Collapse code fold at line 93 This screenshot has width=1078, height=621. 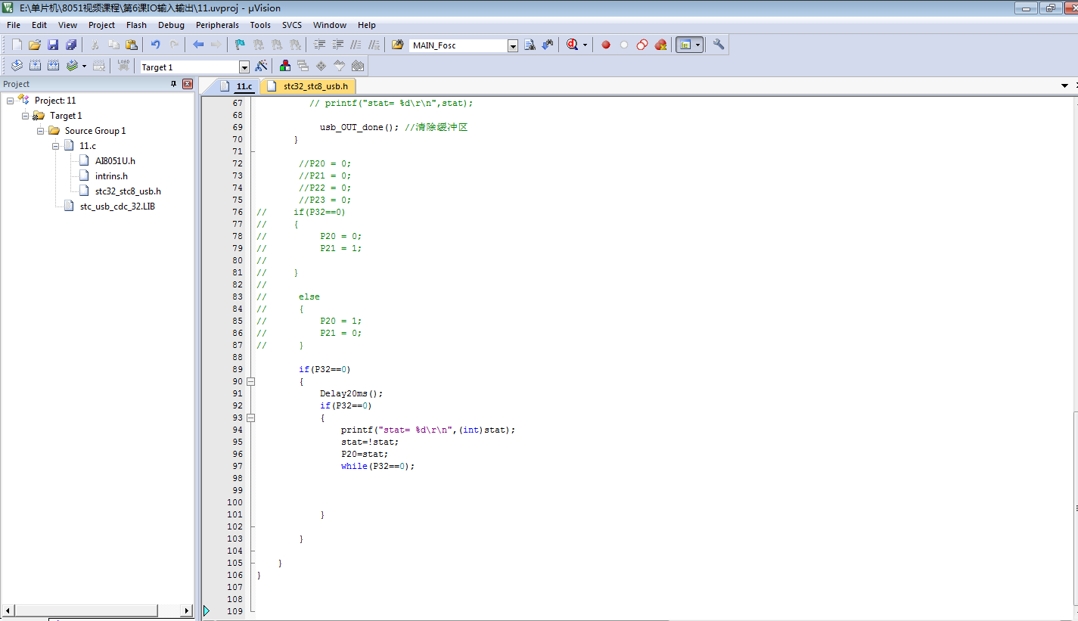coord(251,418)
